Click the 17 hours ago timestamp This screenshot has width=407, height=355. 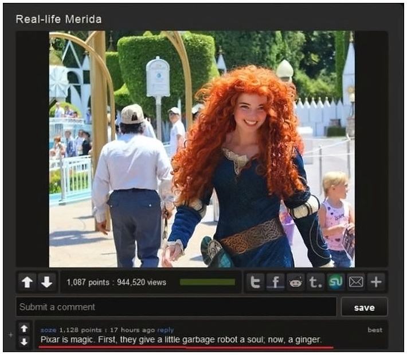click(132, 330)
